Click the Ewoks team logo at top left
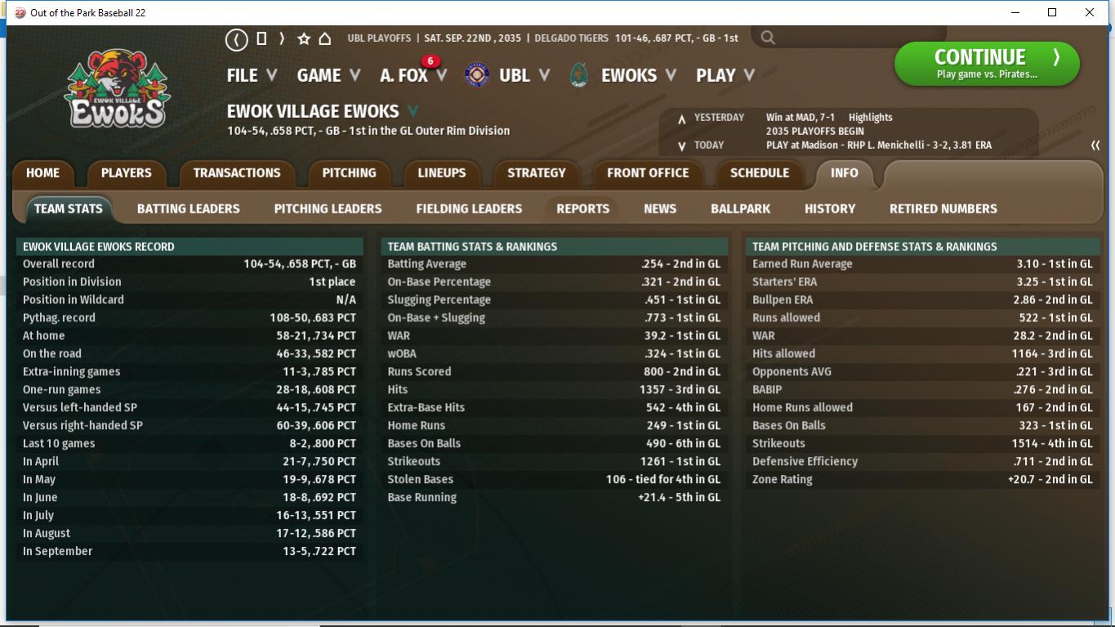 (x=118, y=88)
